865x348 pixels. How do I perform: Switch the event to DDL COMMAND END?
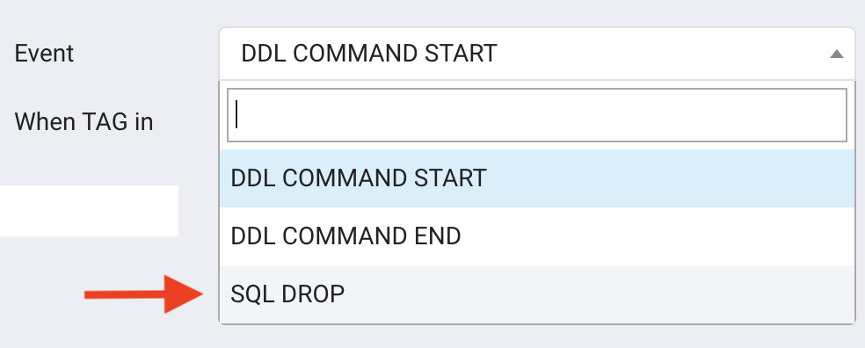click(x=537, y=236)
